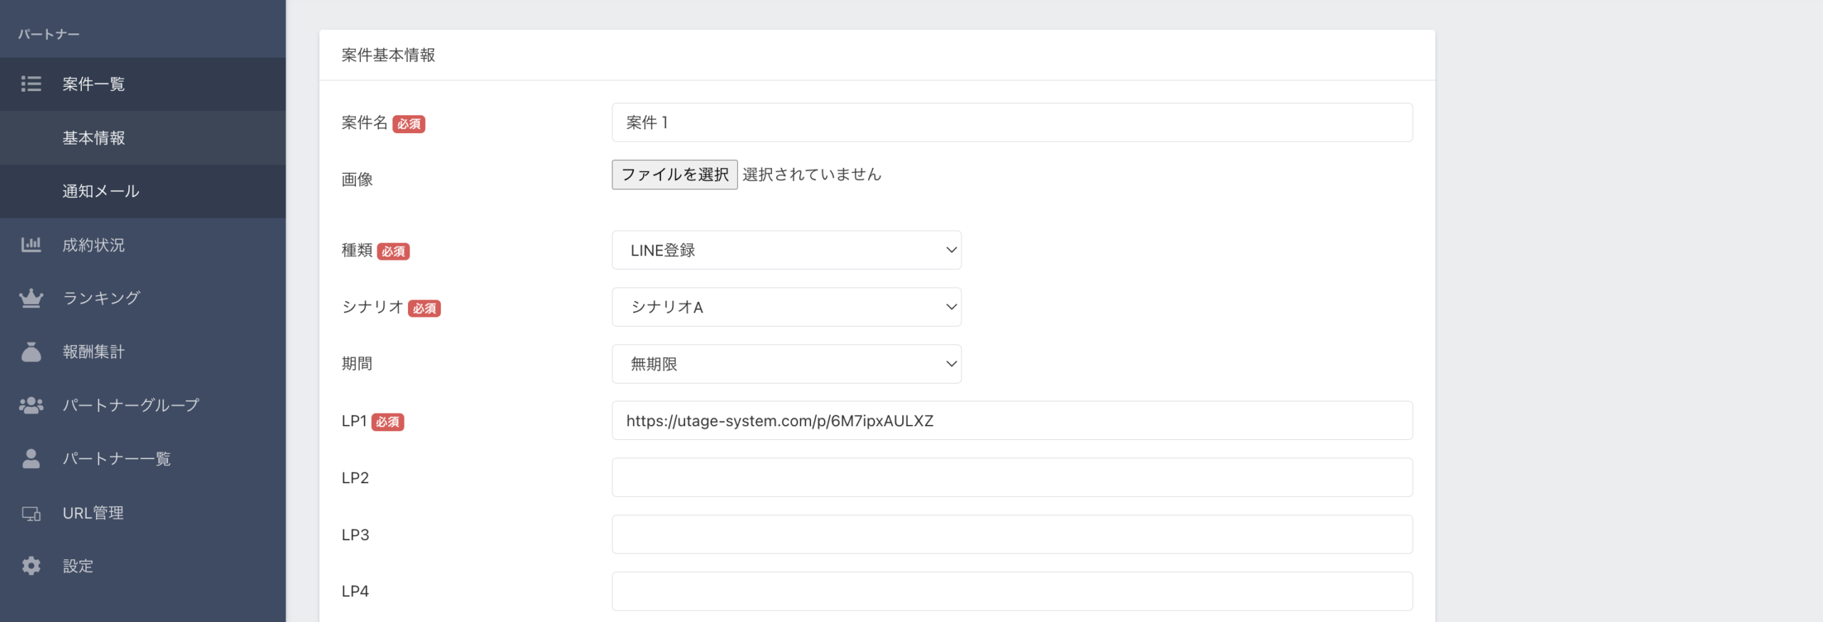
Task: Focus the 案件名 text field
Action: point(1011,122)
